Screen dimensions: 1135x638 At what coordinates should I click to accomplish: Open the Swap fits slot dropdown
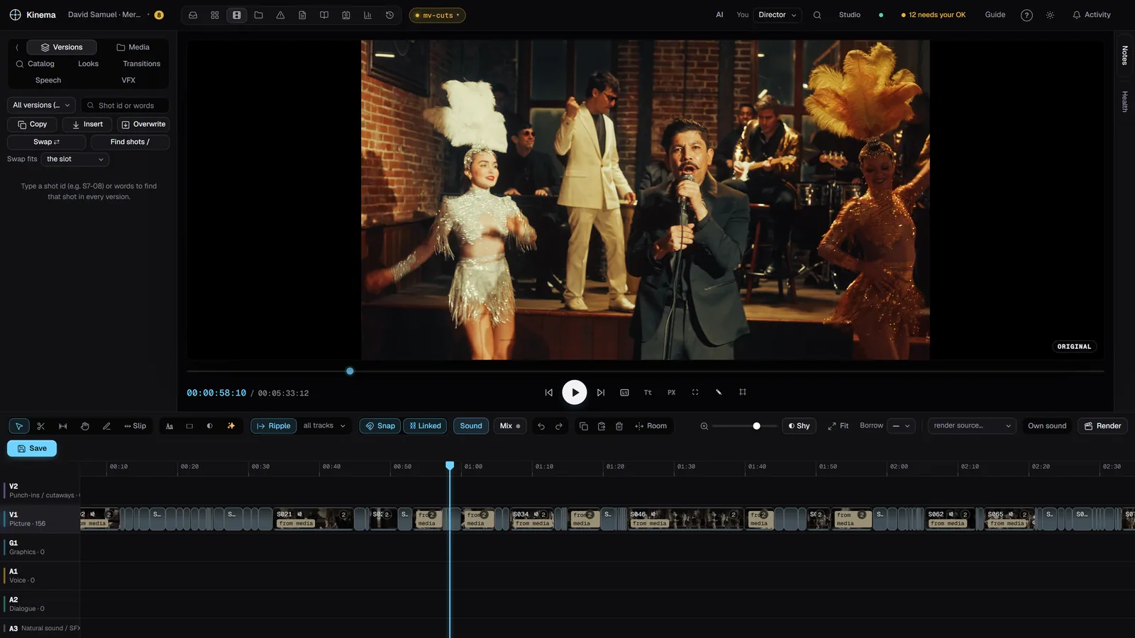tap(75, 159)
